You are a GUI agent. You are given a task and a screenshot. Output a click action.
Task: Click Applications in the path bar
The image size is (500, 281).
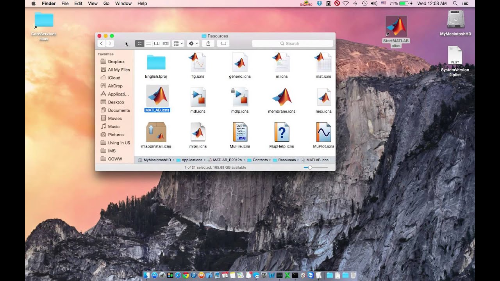point(189,160)
